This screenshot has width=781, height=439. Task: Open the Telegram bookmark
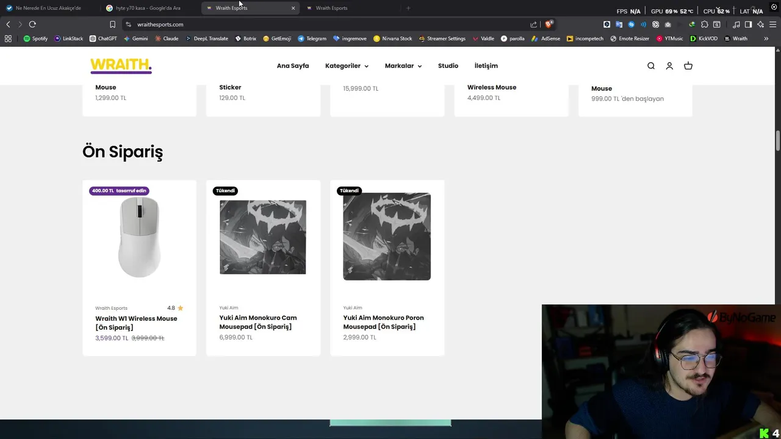(312, 38)
